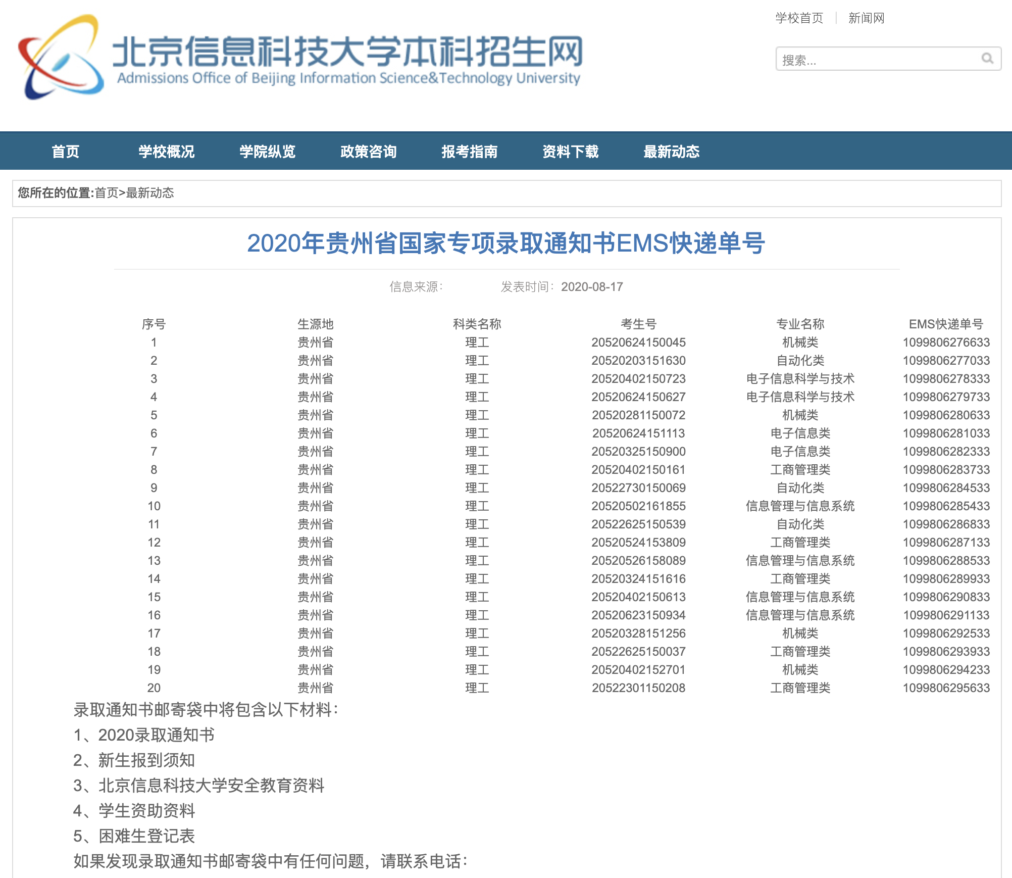Viewport: 1012px width, 878px height.
Task: Select EMS number 1099806286833
Action: 946,524
